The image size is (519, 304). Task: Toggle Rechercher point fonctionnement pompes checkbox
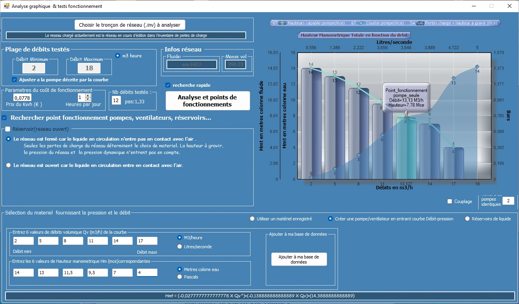point(4,117)
